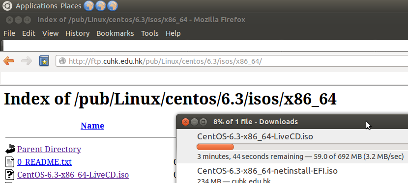The width and height of the screenshot is (408, 183).
Task: Click the '3 minutes, 44 seconds remaining' status text
Action: [250, 157]
